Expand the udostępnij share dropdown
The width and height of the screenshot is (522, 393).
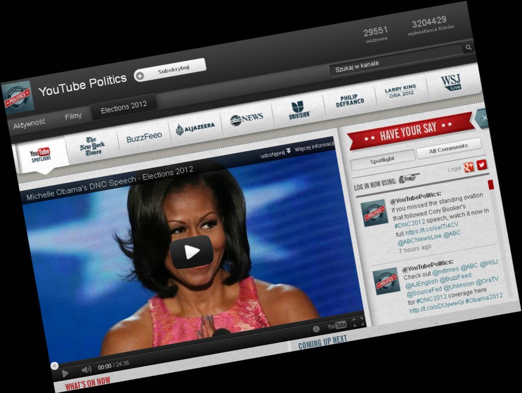pos(275,154)
